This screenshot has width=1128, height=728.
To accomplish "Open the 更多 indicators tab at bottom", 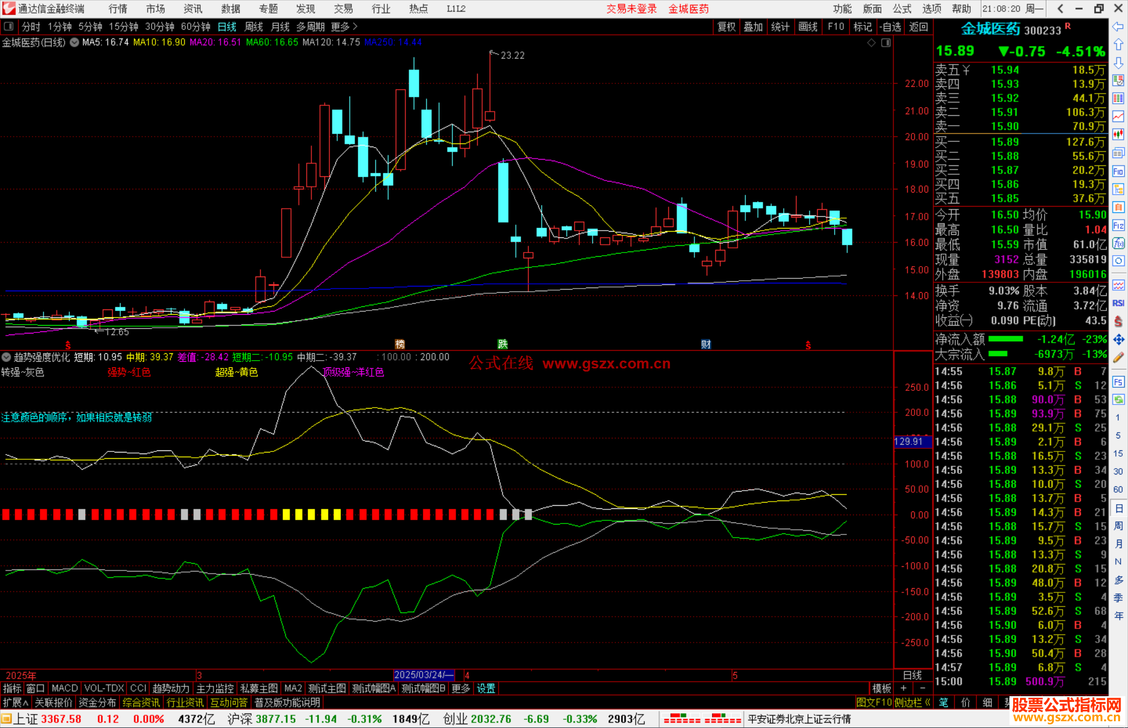I will click(x=461, y=689).
